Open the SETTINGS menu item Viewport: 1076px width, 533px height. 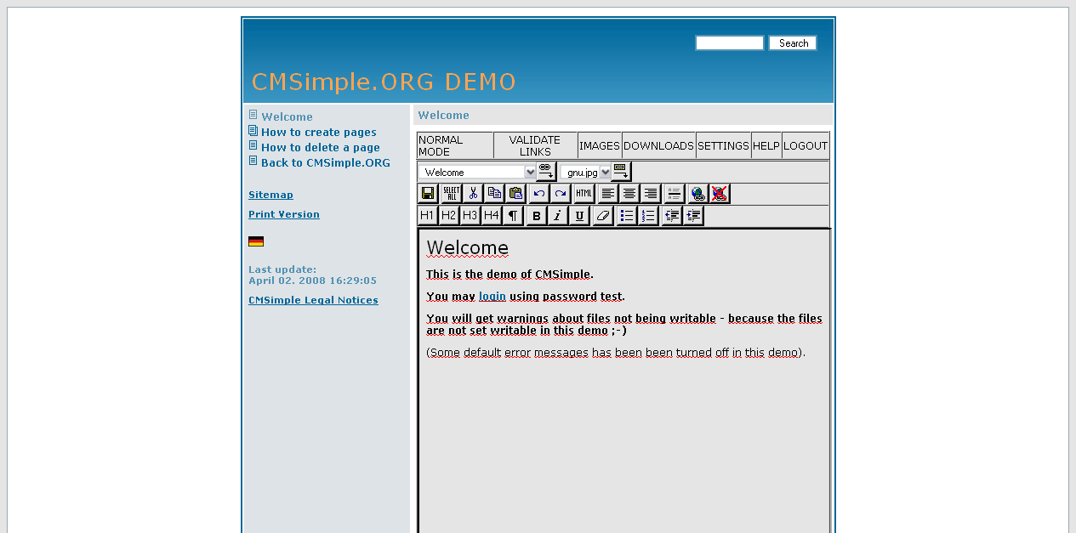[x=723, y=146]
